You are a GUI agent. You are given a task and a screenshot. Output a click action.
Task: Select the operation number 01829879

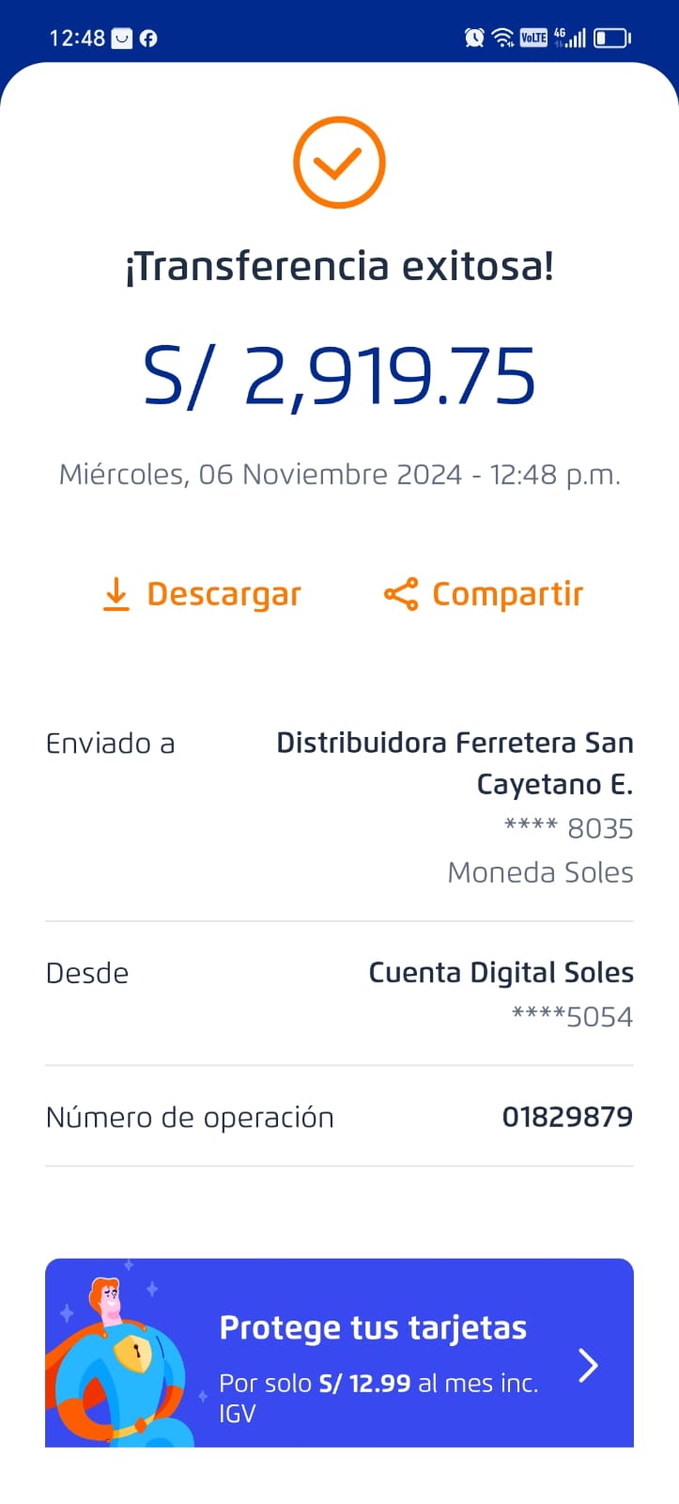click(567, 1117)
